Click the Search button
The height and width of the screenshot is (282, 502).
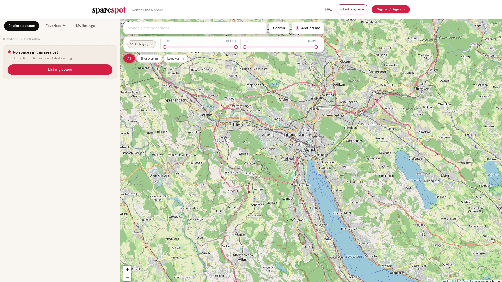point(279,28)
